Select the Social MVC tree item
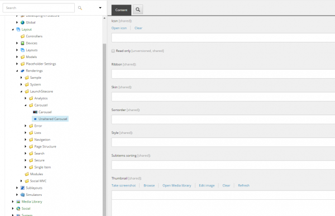The width and height of the screenshot is (335, 216). tap(38, 181)
